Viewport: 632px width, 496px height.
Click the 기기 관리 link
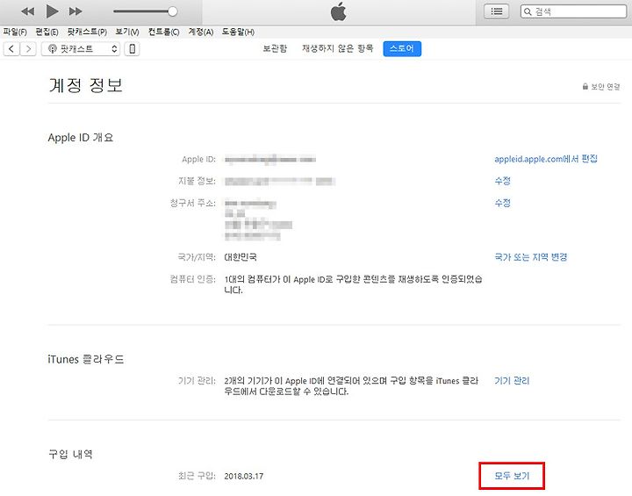512,381
